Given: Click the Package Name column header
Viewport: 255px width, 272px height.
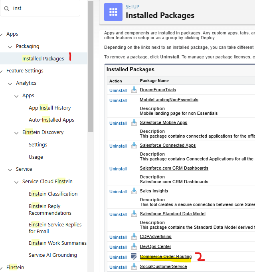Looking at the screenshot, I should (x=154, y=81).
